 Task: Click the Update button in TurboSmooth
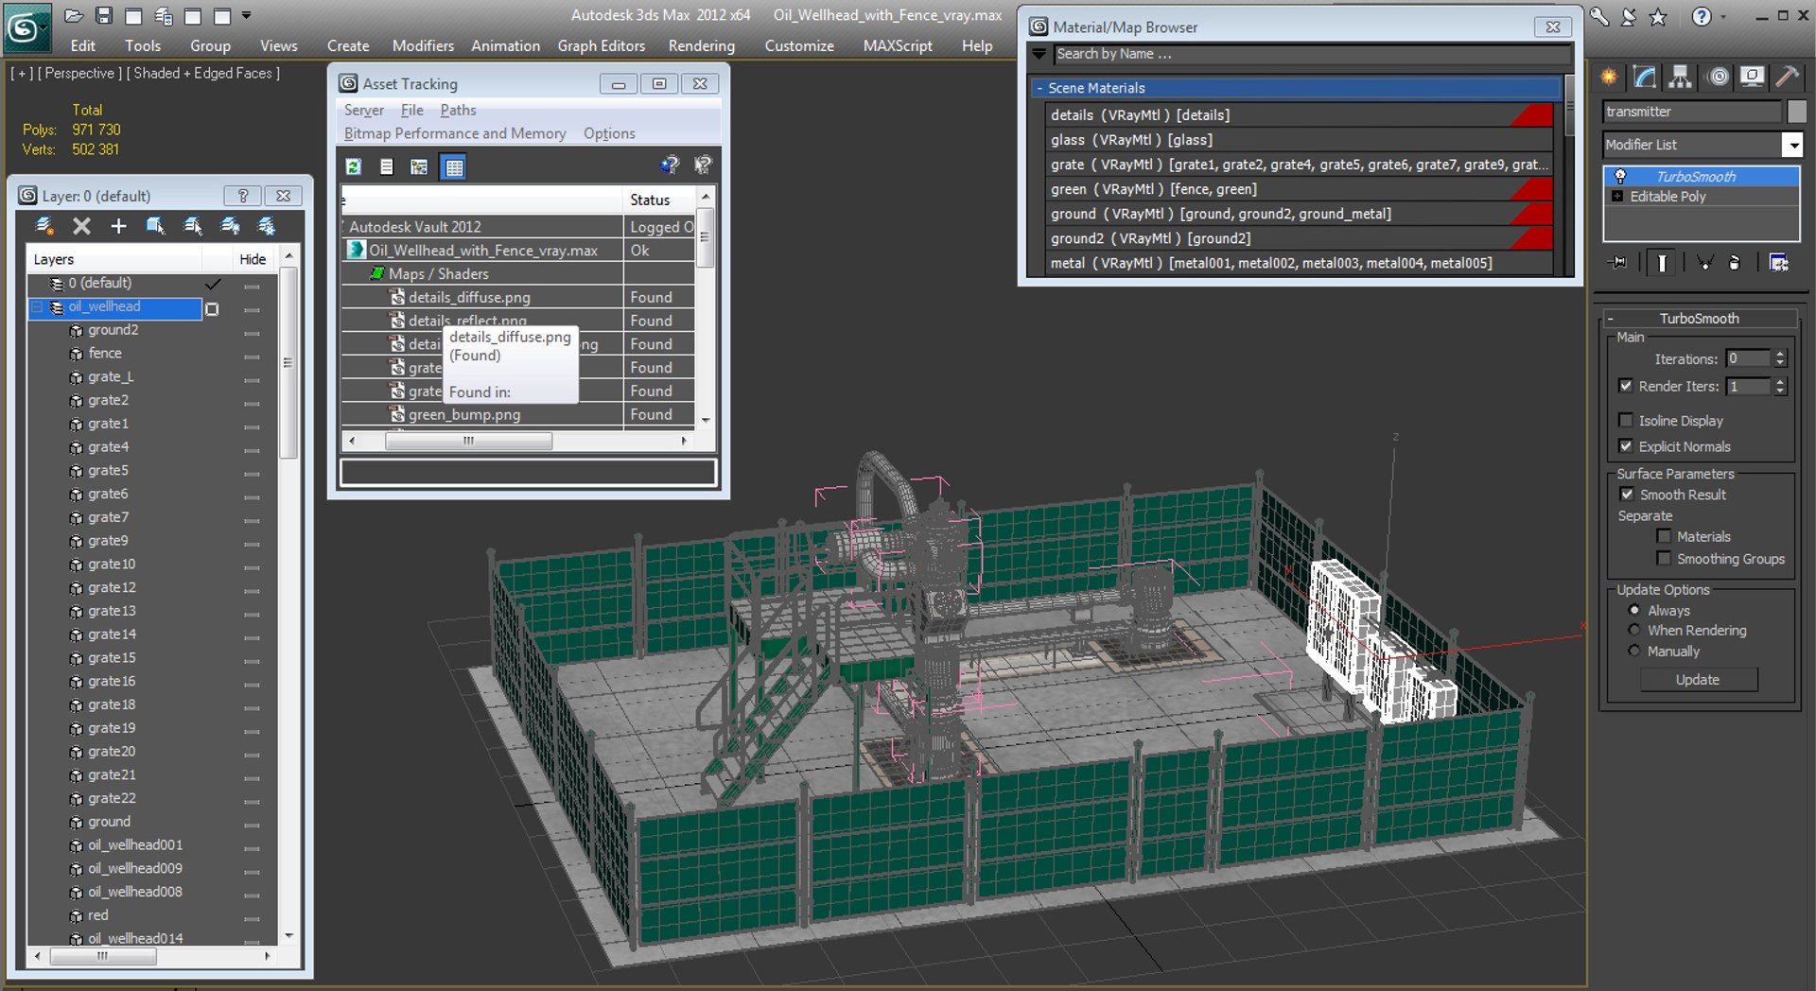coord(1698,680)
